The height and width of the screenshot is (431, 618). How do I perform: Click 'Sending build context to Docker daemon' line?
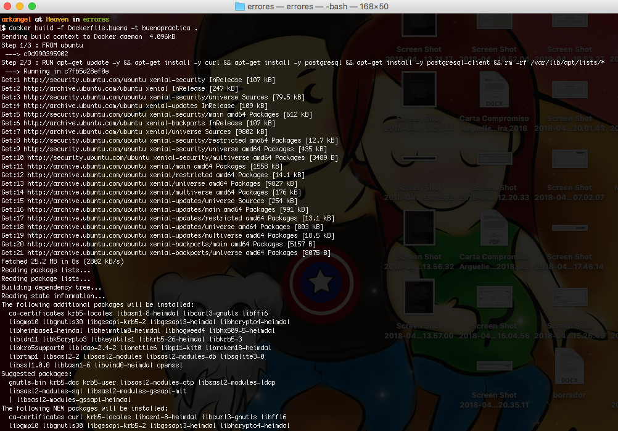coord(88,36)
